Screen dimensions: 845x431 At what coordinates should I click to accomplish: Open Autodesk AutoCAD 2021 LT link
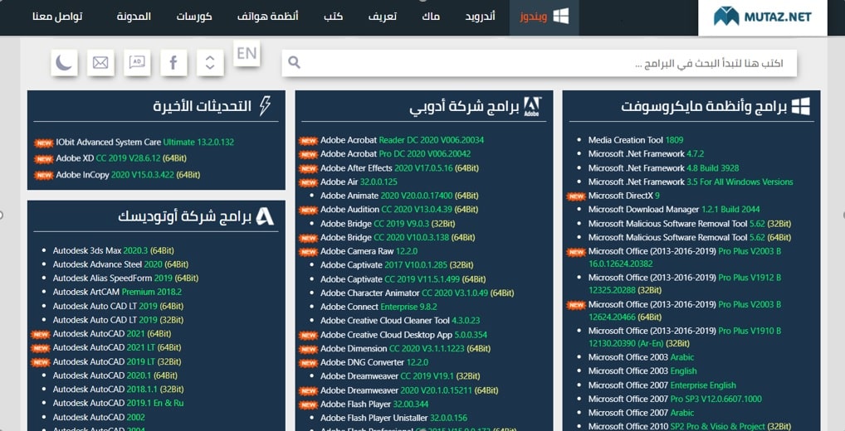[117, 347]
